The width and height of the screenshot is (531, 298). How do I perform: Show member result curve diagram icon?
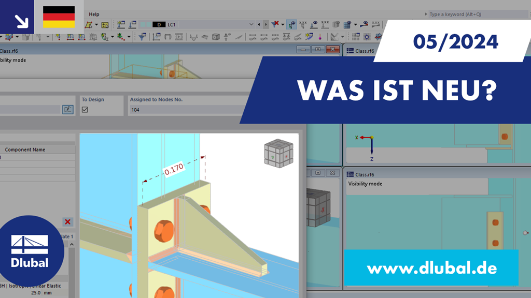point(193,37)
